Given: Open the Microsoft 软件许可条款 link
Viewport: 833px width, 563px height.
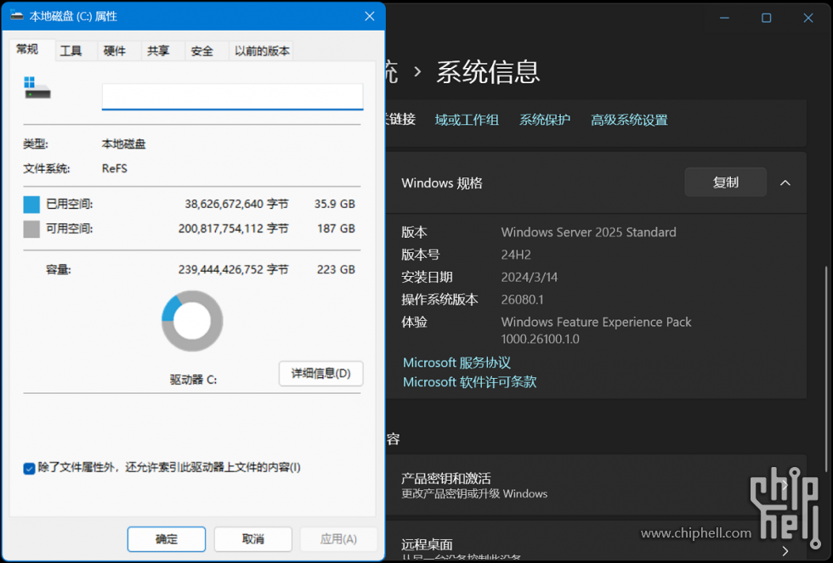Looking at the screenshot, I should [x=469, y=382].
